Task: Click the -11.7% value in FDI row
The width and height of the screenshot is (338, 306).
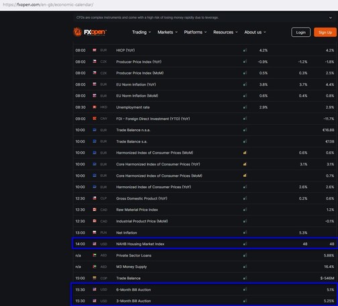Action: [x=329, y=119]
